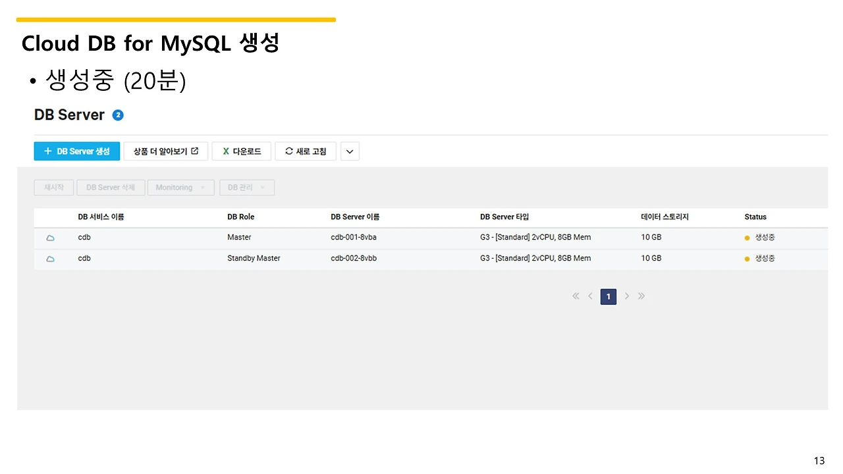This screenshot has width=843, height=474.
Task: Open the DB 관리 dropdown
Action: point(247,188)
